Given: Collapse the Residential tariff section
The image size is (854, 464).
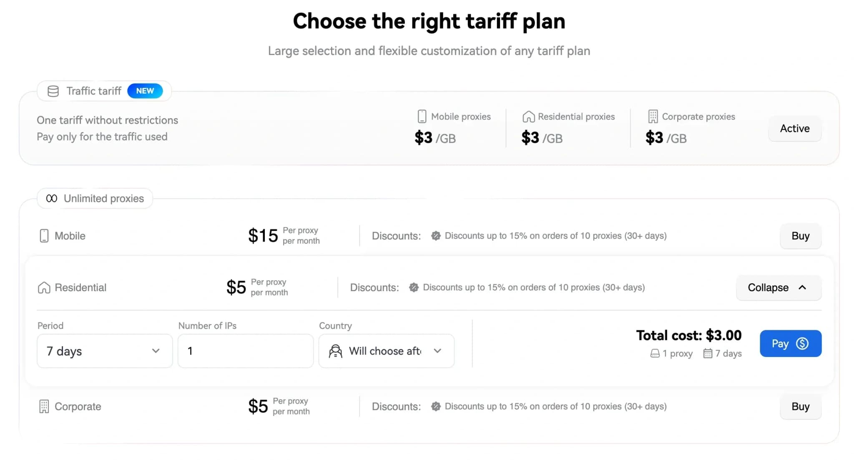Looking at the screenshot, I should click(778, 288).
